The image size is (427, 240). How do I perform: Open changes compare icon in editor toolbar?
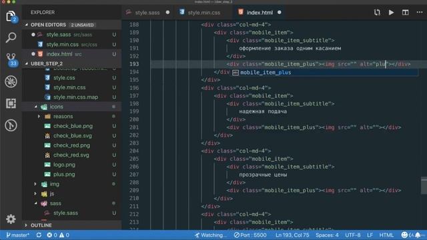[377, 13]
